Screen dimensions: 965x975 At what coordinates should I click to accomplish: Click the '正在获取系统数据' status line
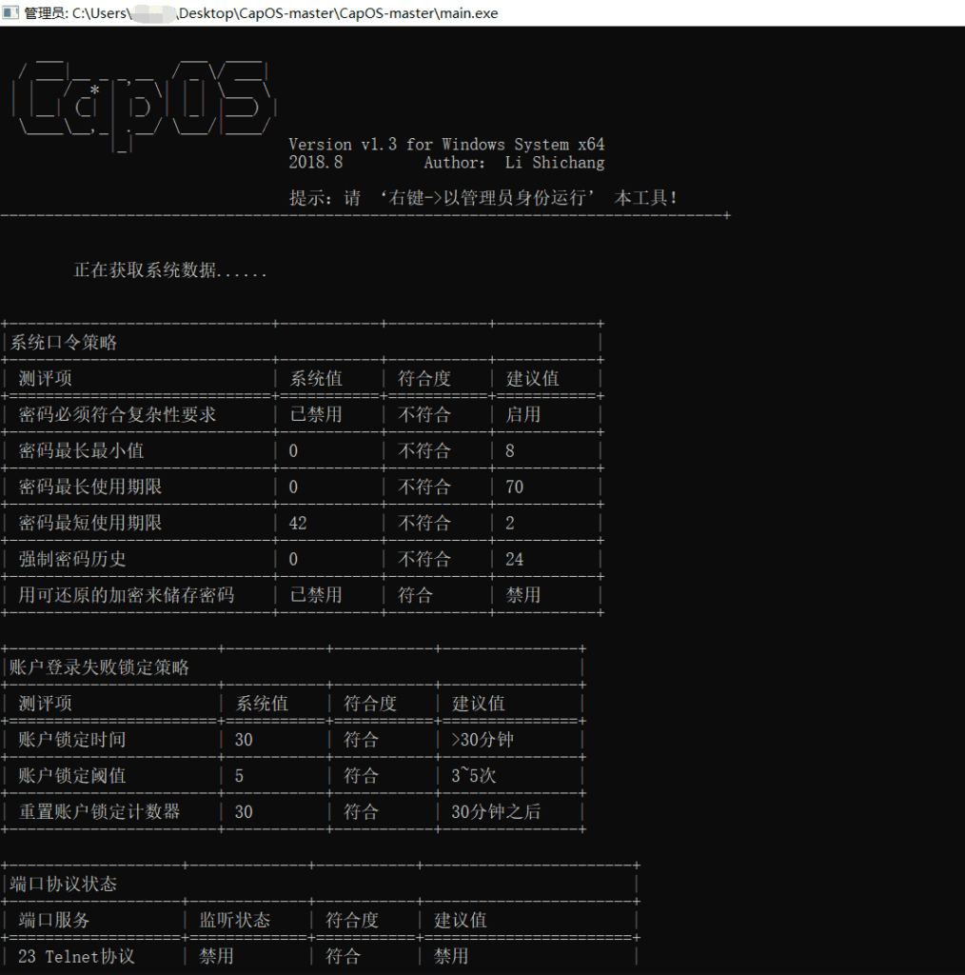(170, 271)
